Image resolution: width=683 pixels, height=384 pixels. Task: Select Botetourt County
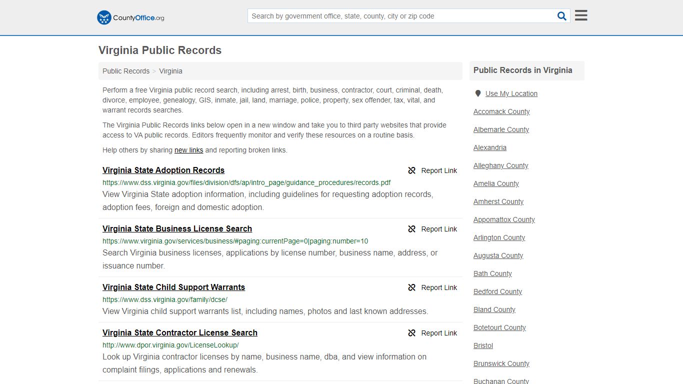[499, 327]
